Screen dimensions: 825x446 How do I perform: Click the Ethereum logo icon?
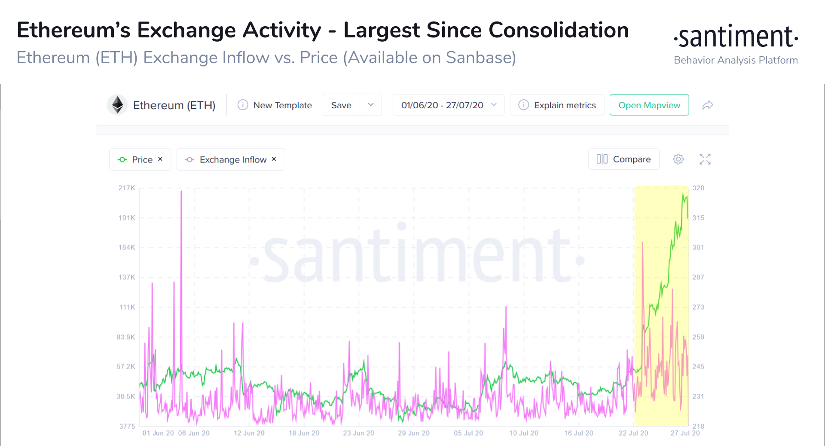point(117,105)
